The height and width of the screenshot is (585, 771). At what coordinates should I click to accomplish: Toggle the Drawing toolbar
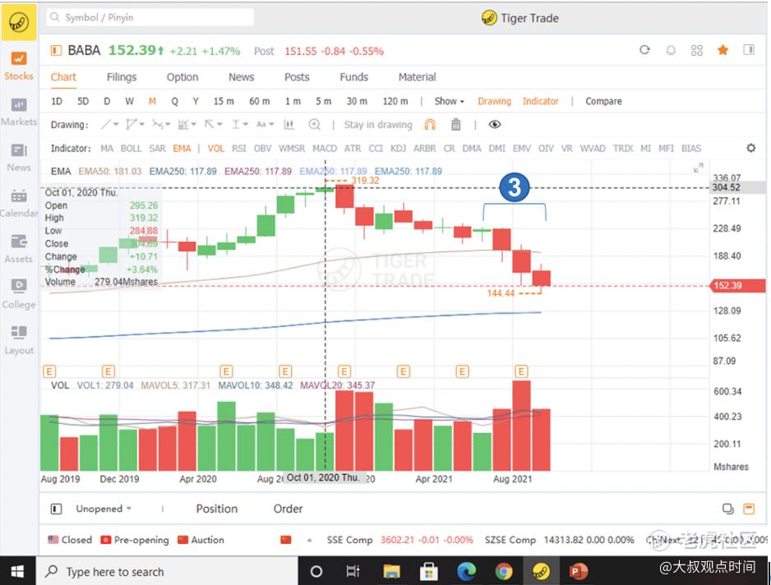pyautogui.click(x=494, y=101)
